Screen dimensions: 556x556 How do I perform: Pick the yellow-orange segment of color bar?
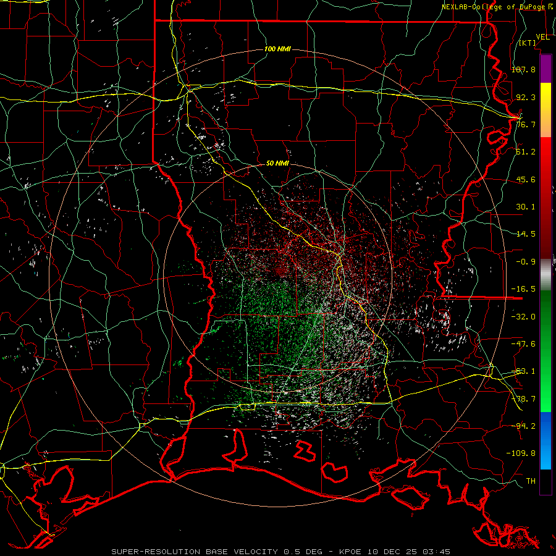[x=545, y=110]
